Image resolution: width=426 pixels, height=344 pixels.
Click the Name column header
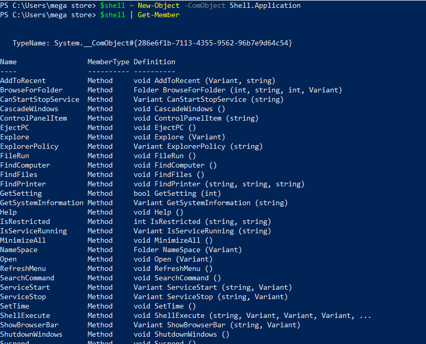pyautogui.click(x=8, y=62)
